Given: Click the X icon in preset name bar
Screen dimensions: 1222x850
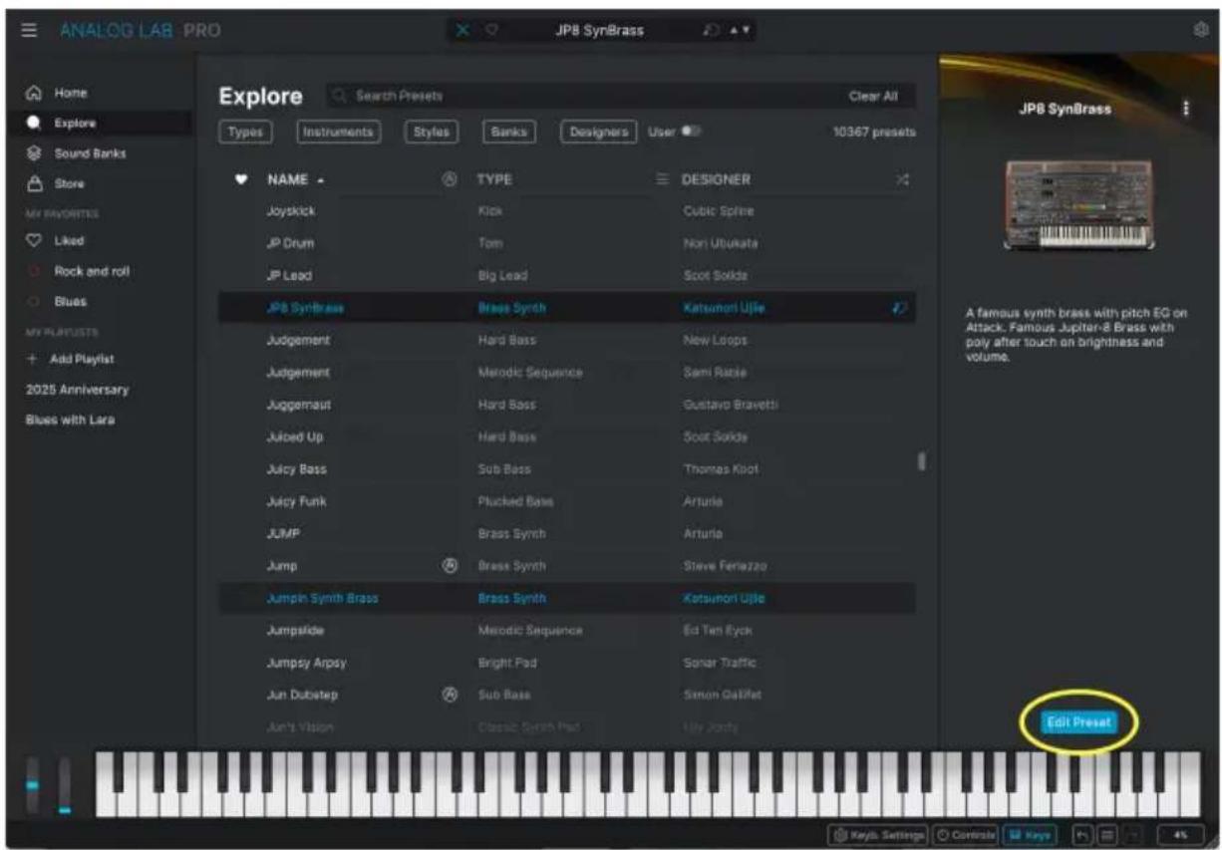Looking at the screenshot, I should 462,31.
